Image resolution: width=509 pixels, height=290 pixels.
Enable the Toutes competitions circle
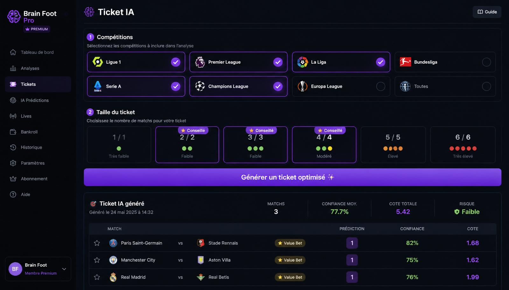pos(486,86)
